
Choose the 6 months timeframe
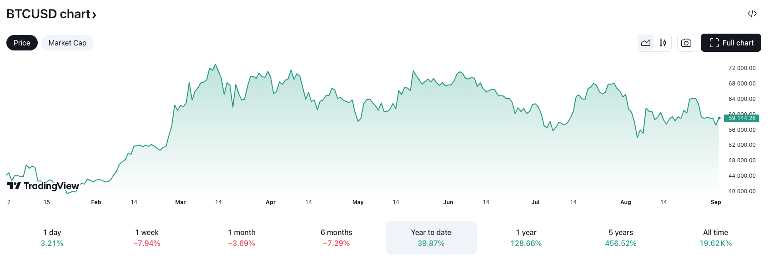336,238
